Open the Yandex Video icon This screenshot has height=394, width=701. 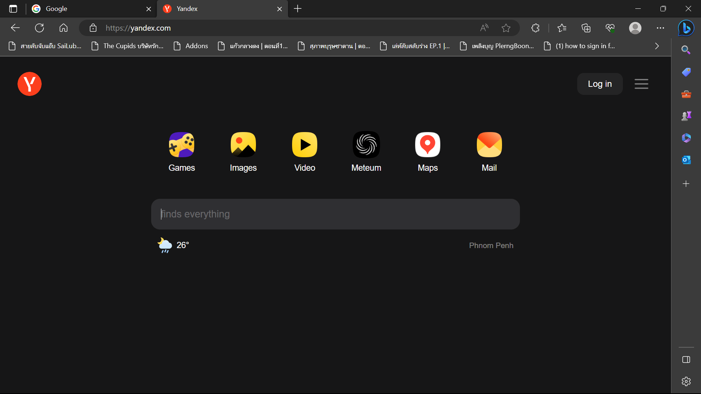(x=304, y=145)
